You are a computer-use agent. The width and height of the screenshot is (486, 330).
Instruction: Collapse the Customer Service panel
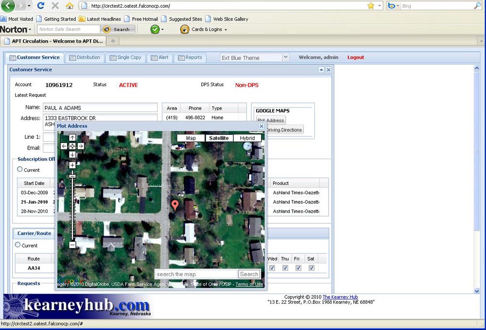tap(321, 70)
